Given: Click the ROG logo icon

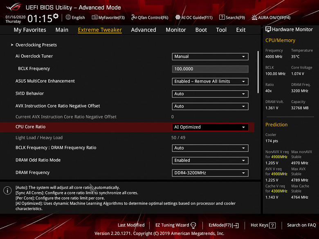Looking at the screenshot, I should coord(13,7).
